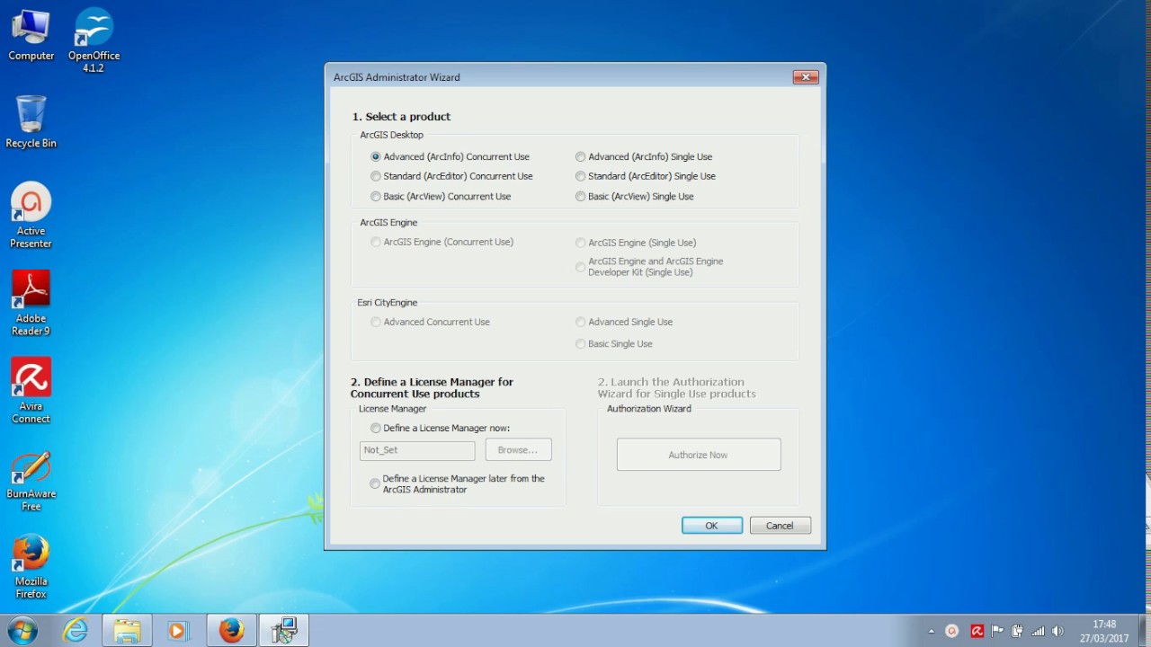This screenshot has height=647, width=1151.
Task: Select Advanced (ArcInfo) Concurrent Use
Action: 451,156
